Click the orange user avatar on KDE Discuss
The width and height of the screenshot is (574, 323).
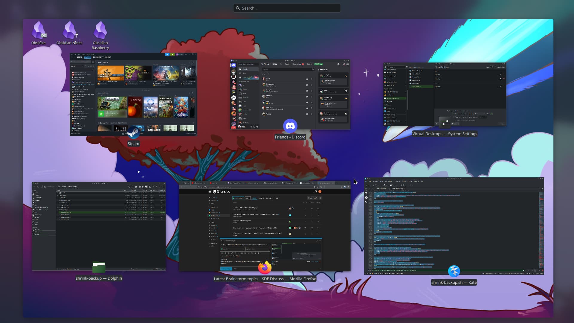[320, 191]
